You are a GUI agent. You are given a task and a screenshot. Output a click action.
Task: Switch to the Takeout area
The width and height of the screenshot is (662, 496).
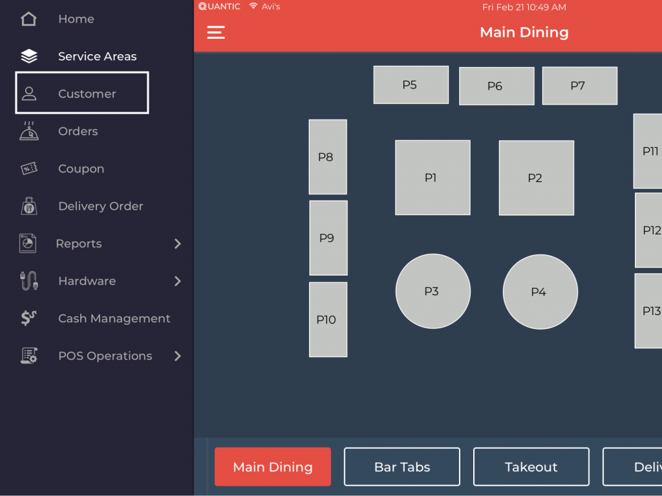click(x=531, y=467)
